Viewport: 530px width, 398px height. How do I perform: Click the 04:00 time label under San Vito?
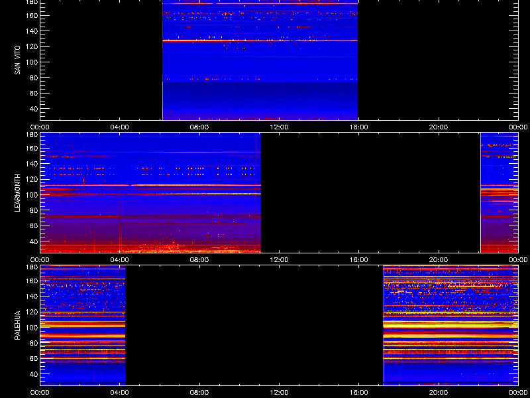pyautogui.click(x=120, y=127)
